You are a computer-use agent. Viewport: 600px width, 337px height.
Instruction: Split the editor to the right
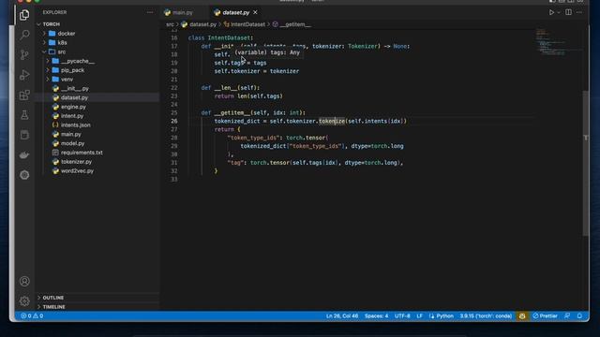(569, 12)
